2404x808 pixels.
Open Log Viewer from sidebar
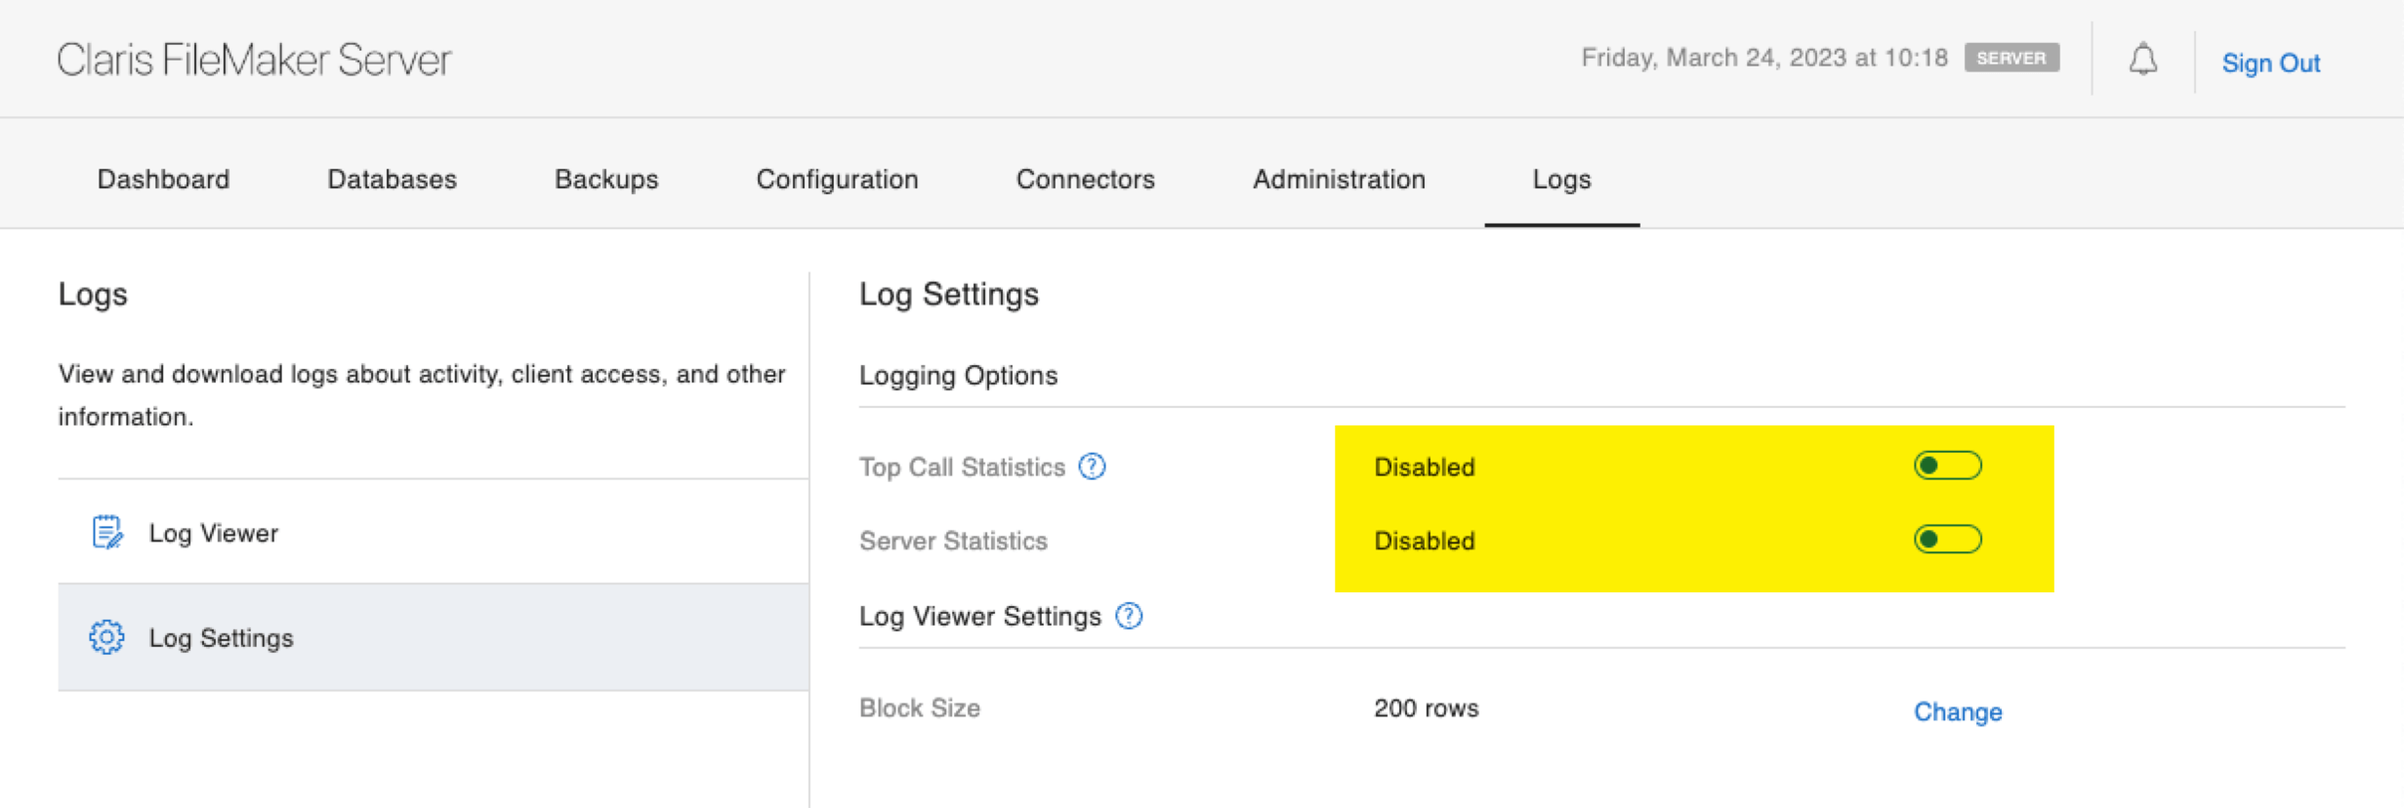pos(434,532)
